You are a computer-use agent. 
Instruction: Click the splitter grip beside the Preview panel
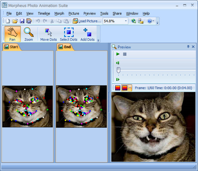point(109,102)
